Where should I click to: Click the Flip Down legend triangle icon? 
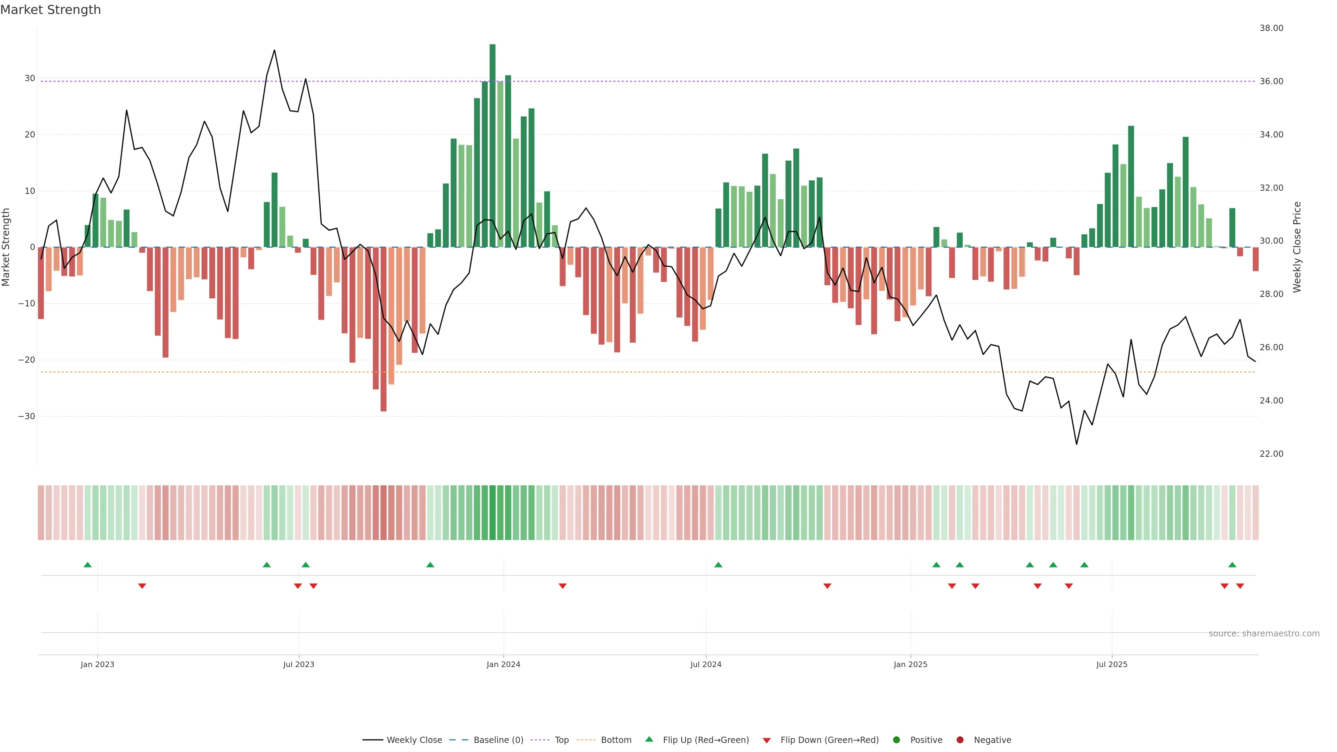click(767, 740)
